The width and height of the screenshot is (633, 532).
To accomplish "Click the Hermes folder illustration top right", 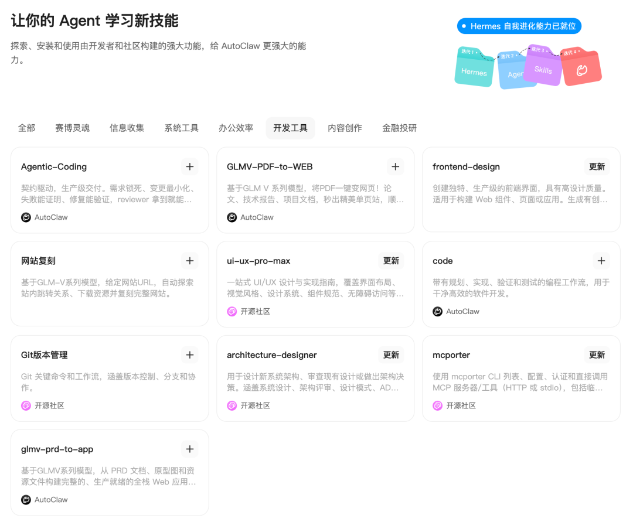I will (474, 71).
